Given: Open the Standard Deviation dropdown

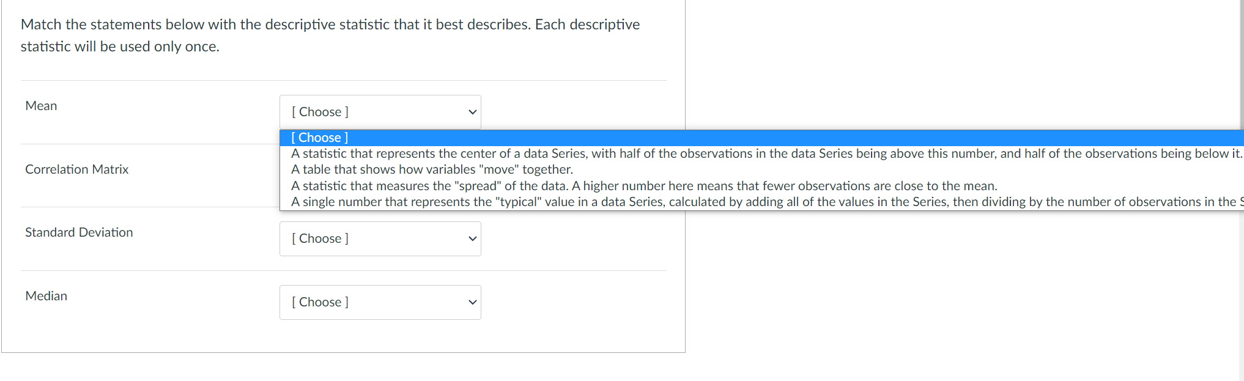Looking at the screenshot, I should point(380,239).
